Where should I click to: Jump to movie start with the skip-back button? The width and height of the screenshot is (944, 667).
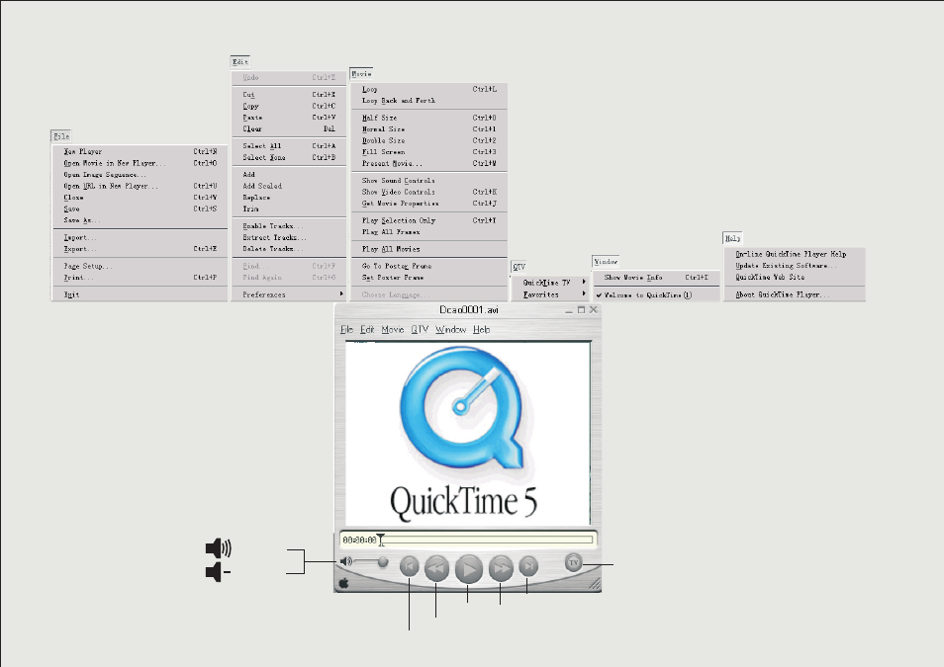[410, 566]
